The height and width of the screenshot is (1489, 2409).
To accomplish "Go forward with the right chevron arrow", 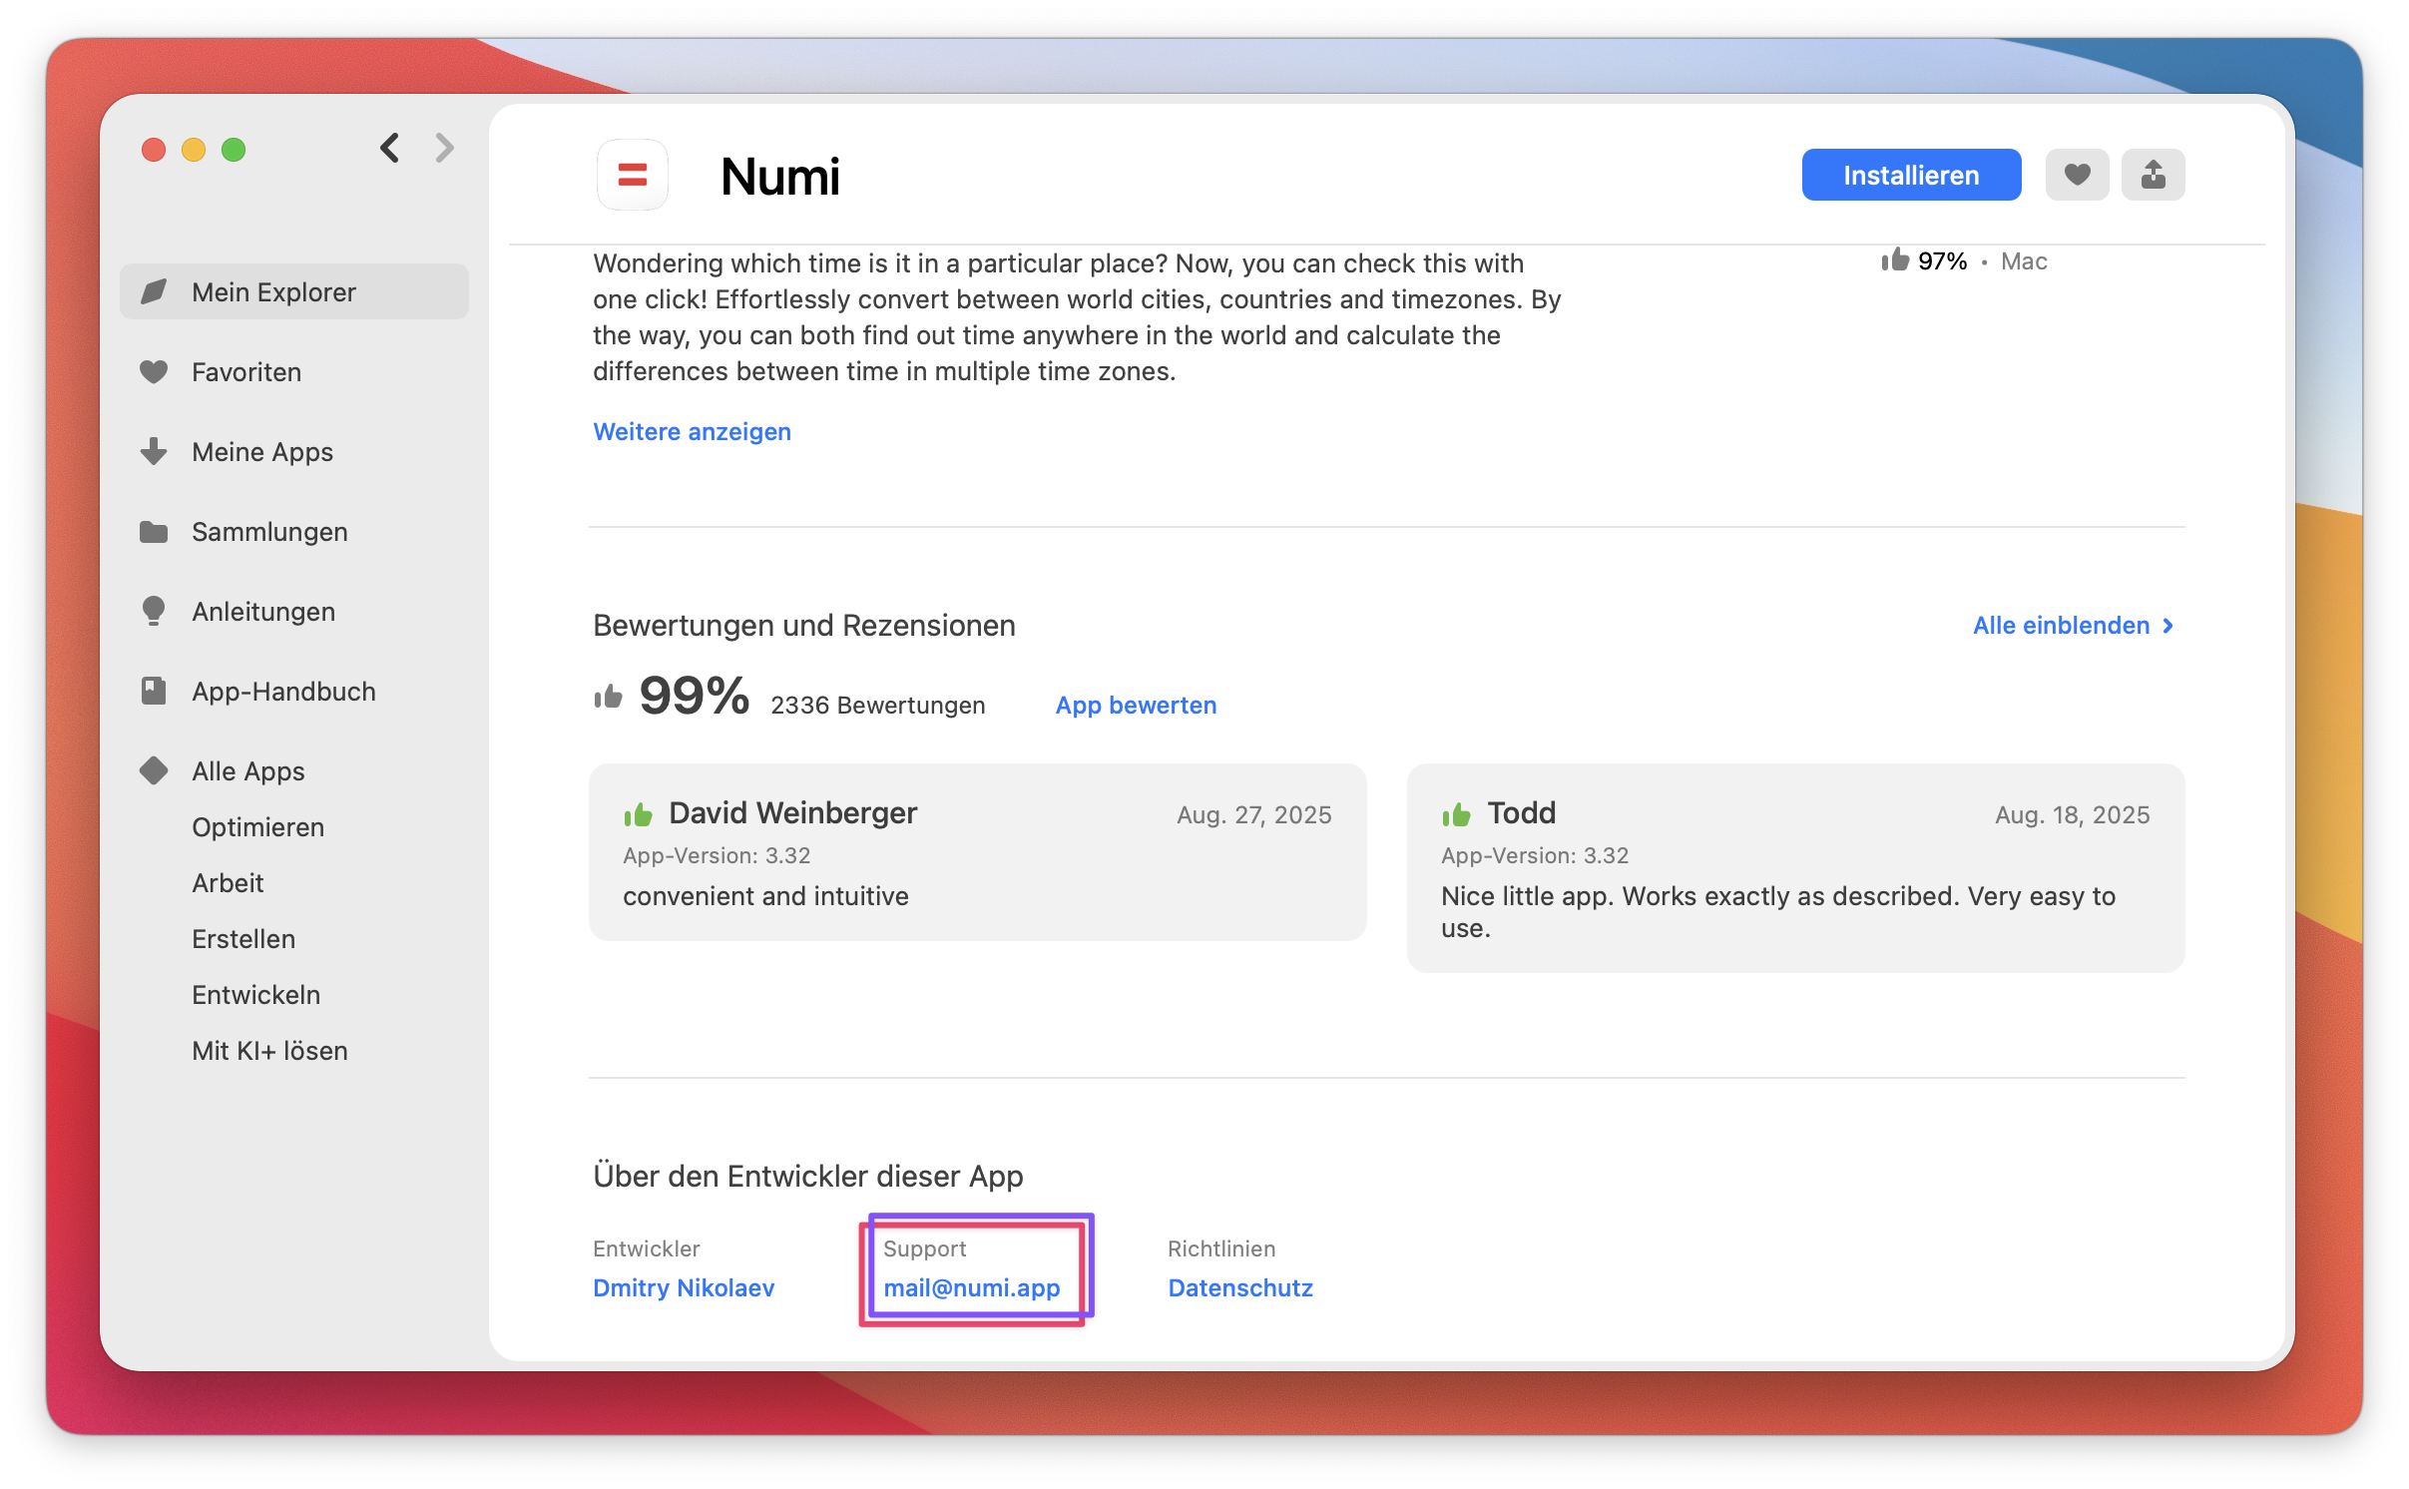I will [445, 149].
